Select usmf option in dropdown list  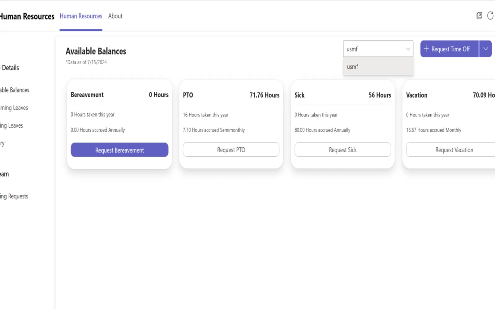click(378, 67)
